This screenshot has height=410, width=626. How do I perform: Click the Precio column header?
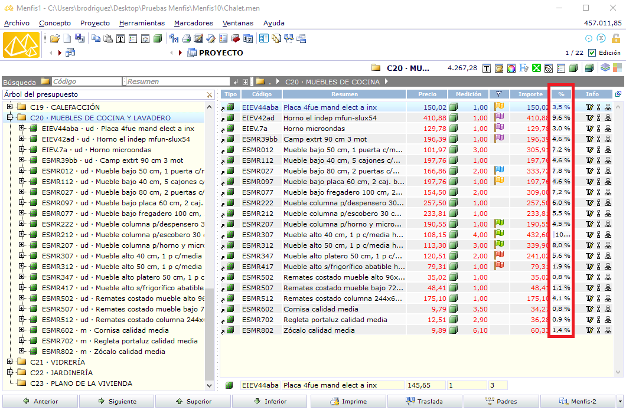coord(427,94)
